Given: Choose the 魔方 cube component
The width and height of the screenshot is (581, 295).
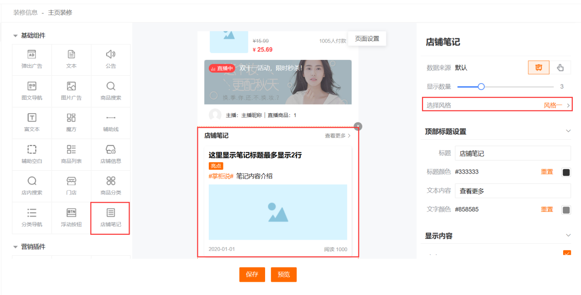Looking at the screenshot, I should point(71,122).
